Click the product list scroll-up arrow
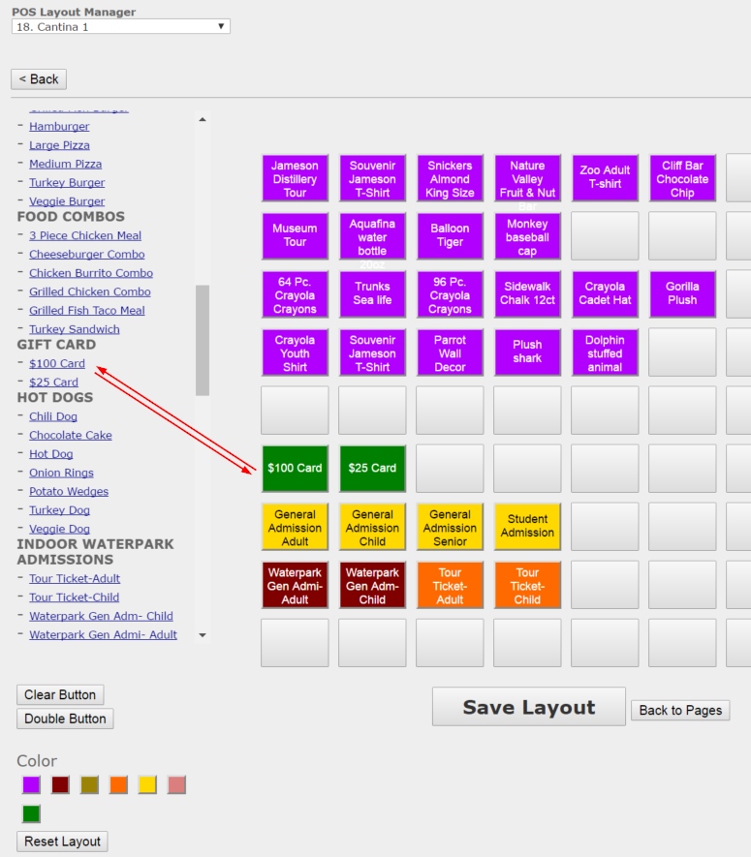Viewport: 751px width, 857px height. [x=203, y=119]
